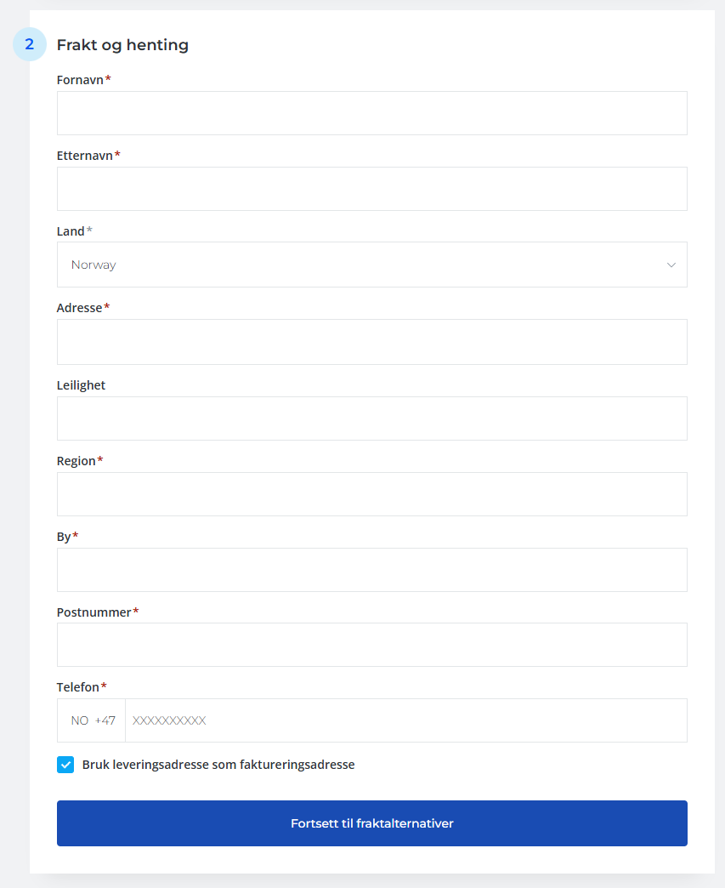Click the chevron arrow in Land dropdown
This screenshot has height=888, width=725.
(x=671, y=265)
